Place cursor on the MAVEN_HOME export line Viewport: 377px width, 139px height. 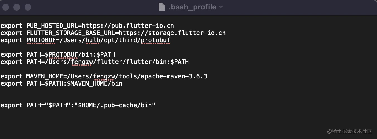tap(104, 76)
